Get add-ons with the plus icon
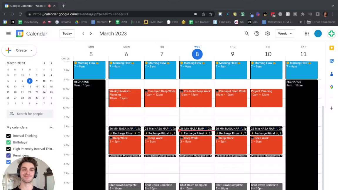 [x=332, y=108]
